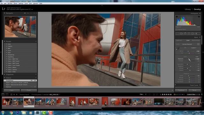204x115 pixels.
Task: Expand the Snapshots panel
Action: (4, 74)
